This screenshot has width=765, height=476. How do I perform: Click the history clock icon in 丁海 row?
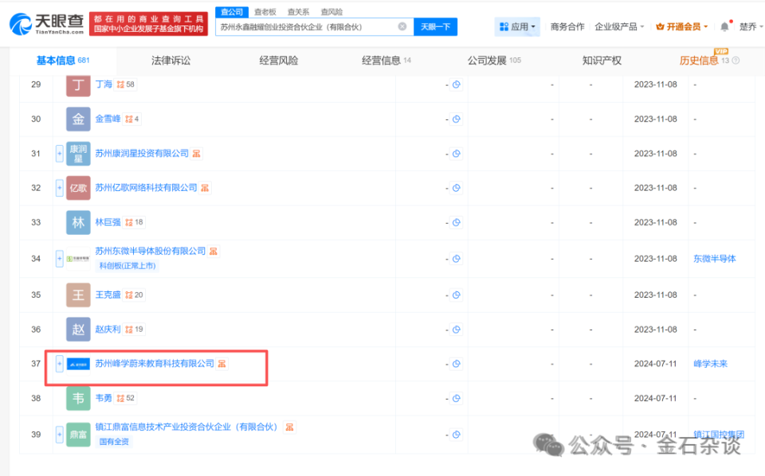(x=456, y=84)
